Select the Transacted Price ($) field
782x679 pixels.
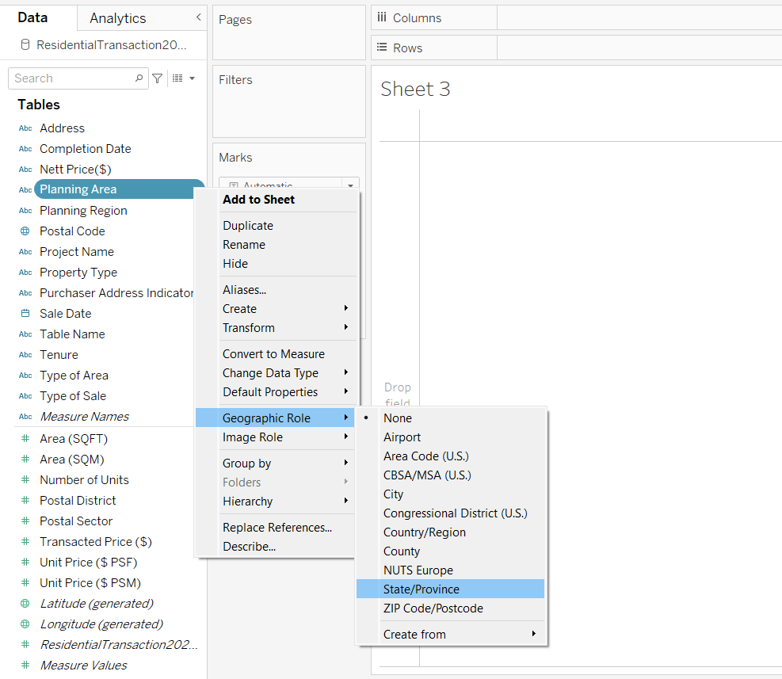[x=96, y=542]
